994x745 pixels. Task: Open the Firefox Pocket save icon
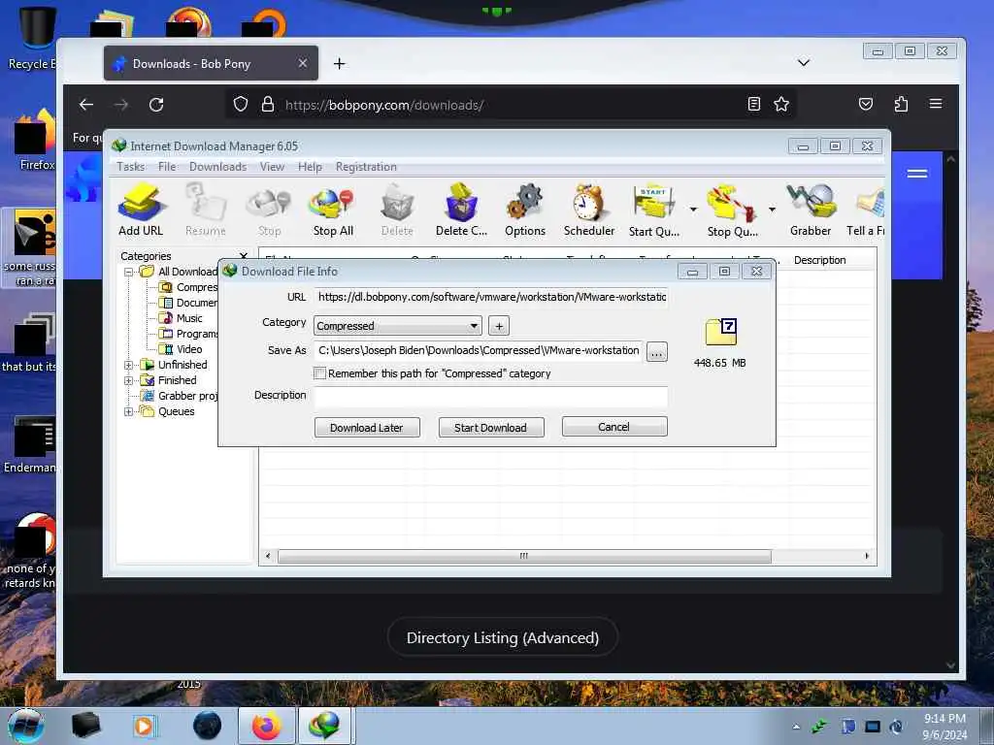(x=865, y=105)
